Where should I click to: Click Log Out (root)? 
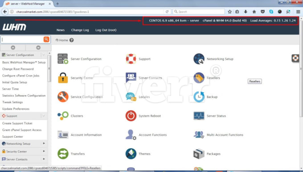point(106,30)
